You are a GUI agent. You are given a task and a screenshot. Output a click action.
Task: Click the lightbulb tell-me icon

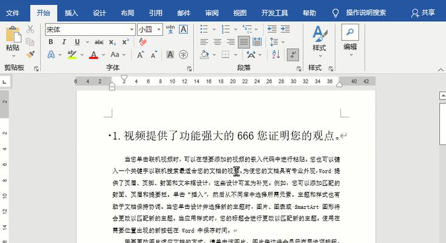tap(336, 13)
